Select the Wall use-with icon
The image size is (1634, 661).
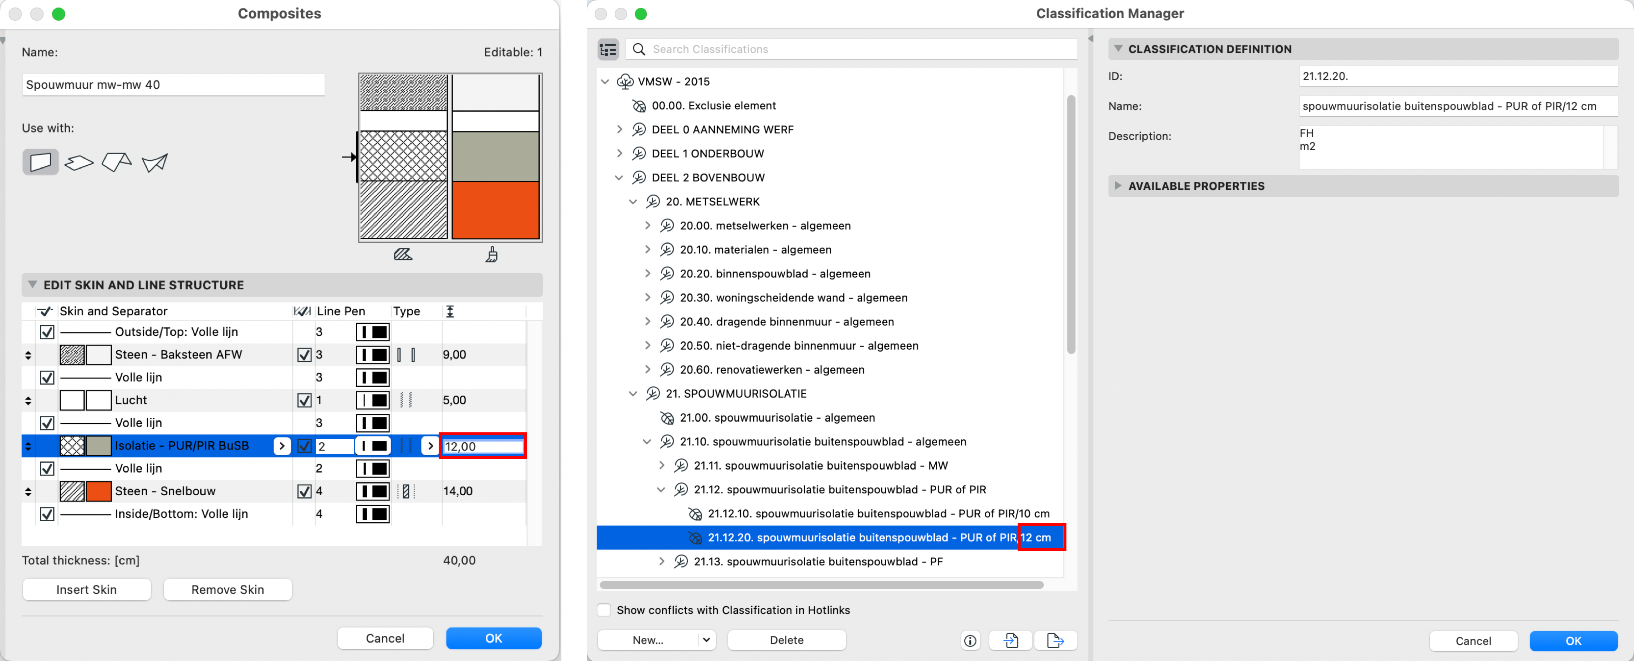coord(41,162)
